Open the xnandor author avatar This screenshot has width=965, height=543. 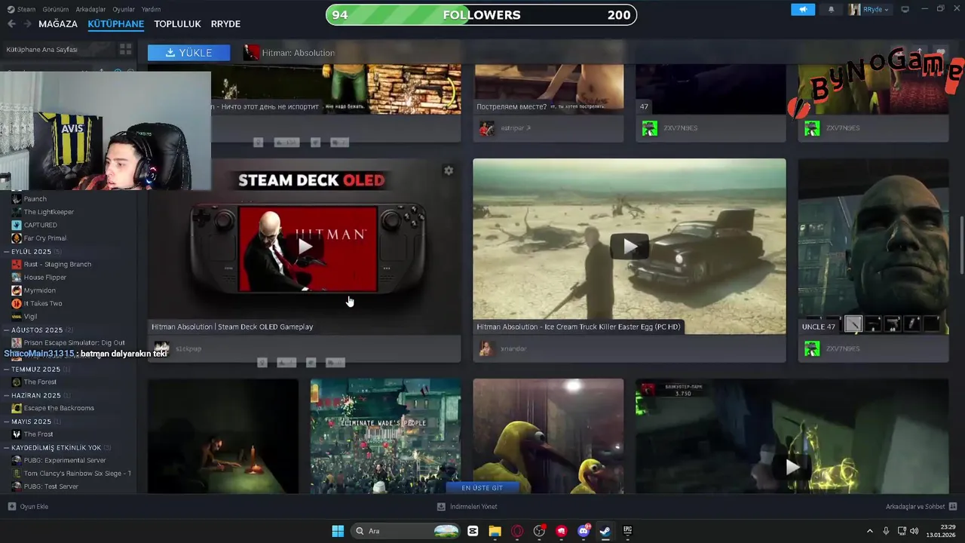click(486, 348)
